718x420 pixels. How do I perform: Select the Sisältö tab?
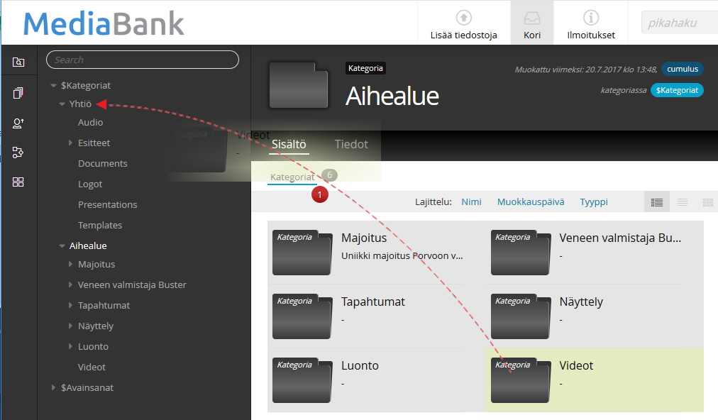(x=288, y=144)
